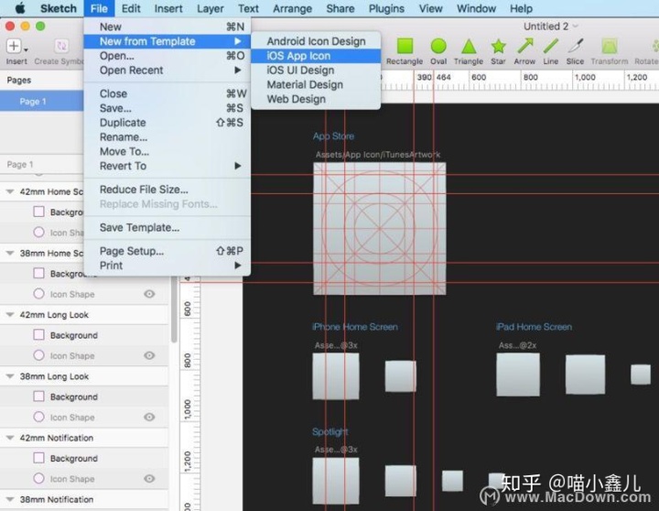Open the Arrange menu
Viewport: 659px width, 511px height.
point(293,8)
